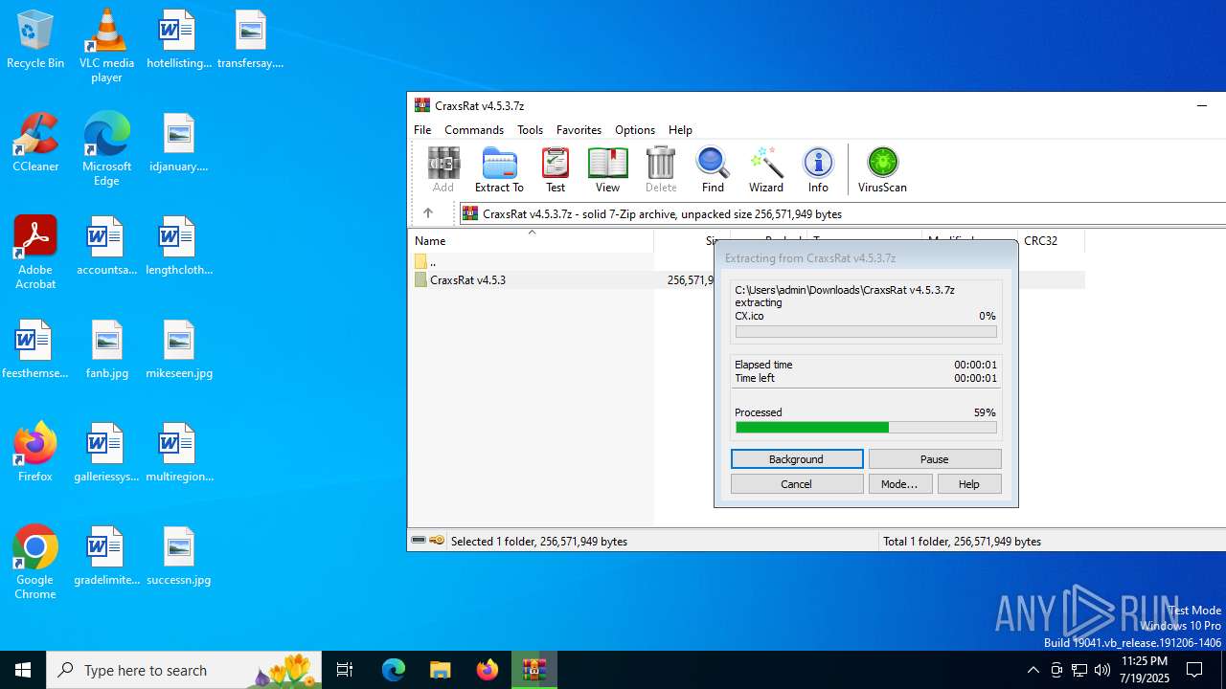Sort by the Name column header
Image resolution: width=1226 pixels, height=689 pixels.
(x=532, y=241)
